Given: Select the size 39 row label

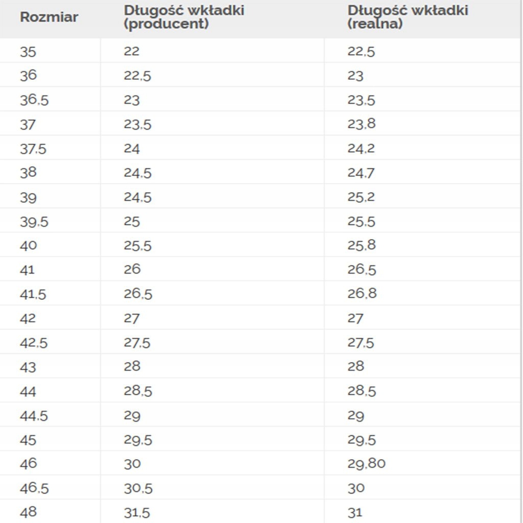Looking at the screenshot, I should pos(28,198).
